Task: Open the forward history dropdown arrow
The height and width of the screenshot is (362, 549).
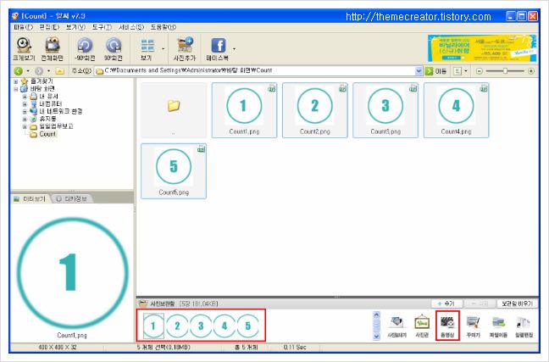Action: click(x=48, y=71)
